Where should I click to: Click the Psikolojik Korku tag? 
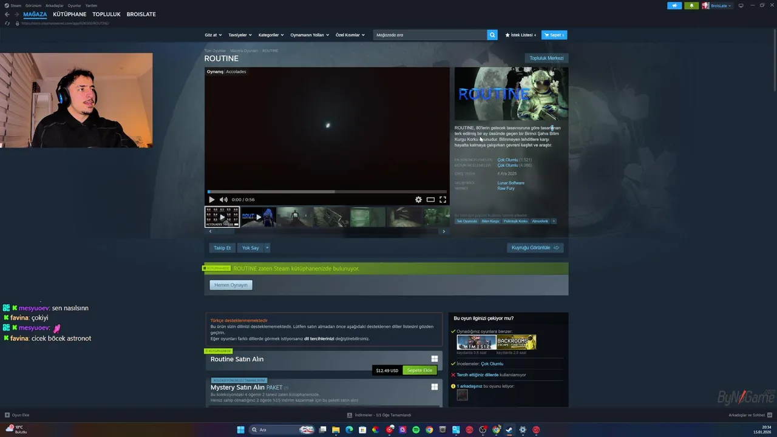(x=515, y=221)
